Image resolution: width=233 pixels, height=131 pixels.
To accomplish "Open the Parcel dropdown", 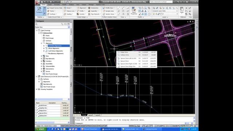I will point(68,8).
